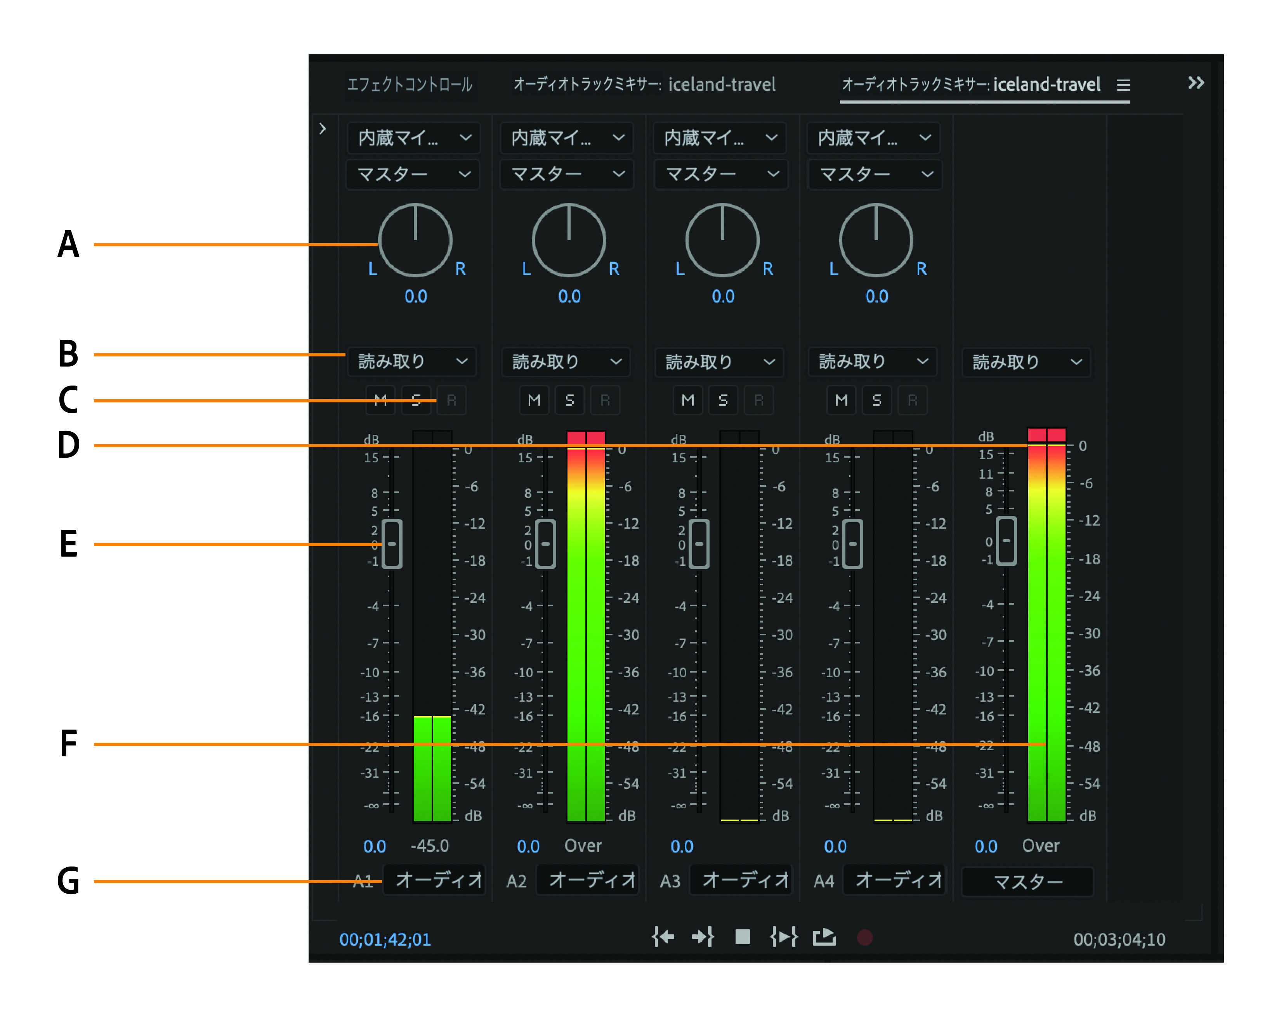This screenshot has width=1279, height=1017.
Task: Open A2 input device 内蔵マイ dropdown
Action: [567, 137]
